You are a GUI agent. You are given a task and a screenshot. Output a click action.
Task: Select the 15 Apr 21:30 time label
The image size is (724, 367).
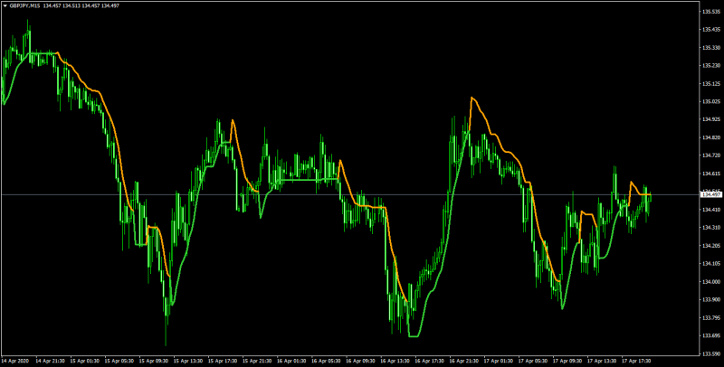point(257,361)
